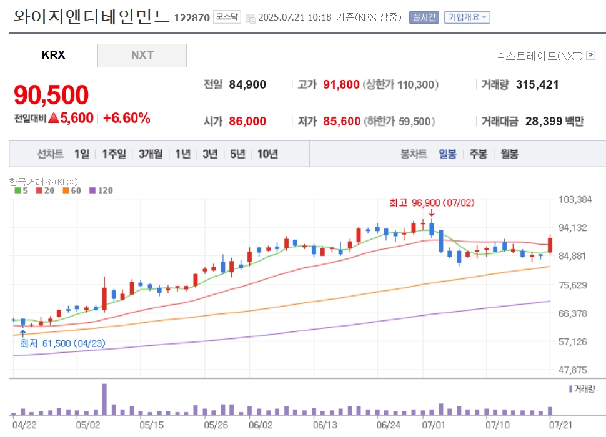Select the 3개월 line chart period
Screen dimensions: 606x437
pyautogui.click(x=151, y=154)
